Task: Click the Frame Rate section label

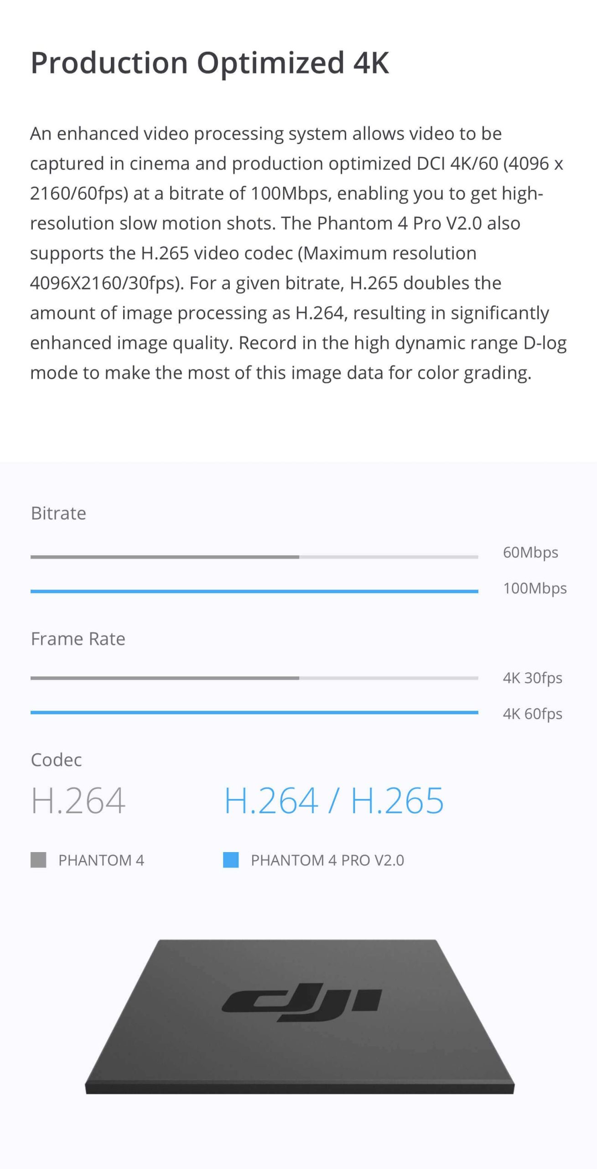Action: [x=78, y=639]
